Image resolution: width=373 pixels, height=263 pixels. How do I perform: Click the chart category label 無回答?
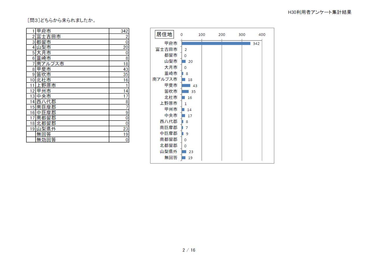click(x=171, y=157)
